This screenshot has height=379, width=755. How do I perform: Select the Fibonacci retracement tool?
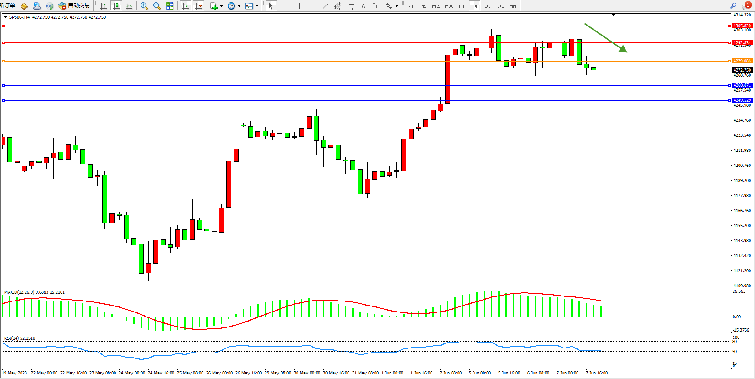point(350,6)
